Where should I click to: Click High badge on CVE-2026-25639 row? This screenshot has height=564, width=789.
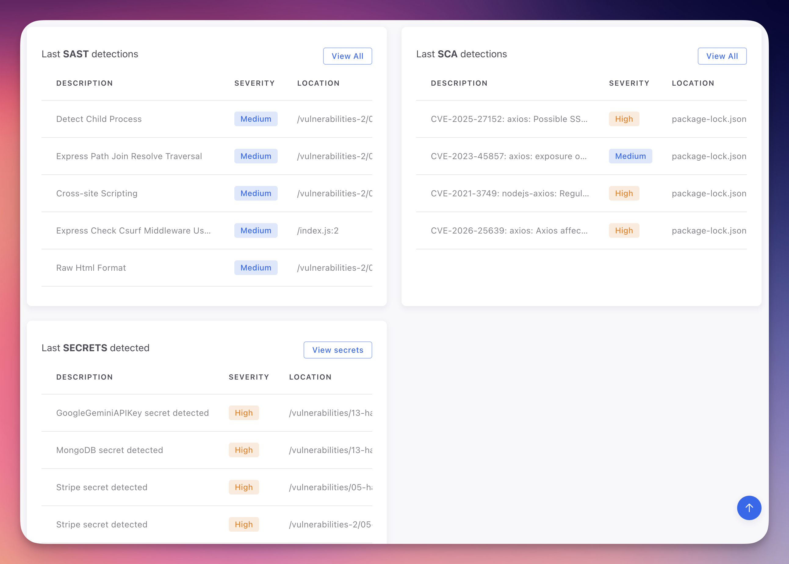tap(624, 230)
